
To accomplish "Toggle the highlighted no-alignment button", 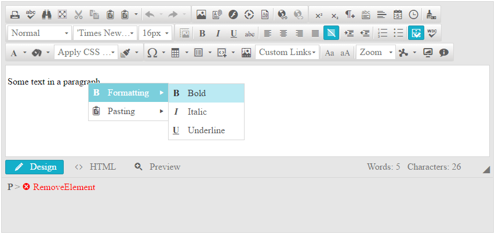I will pyautogui.click(x=331, y=33).
